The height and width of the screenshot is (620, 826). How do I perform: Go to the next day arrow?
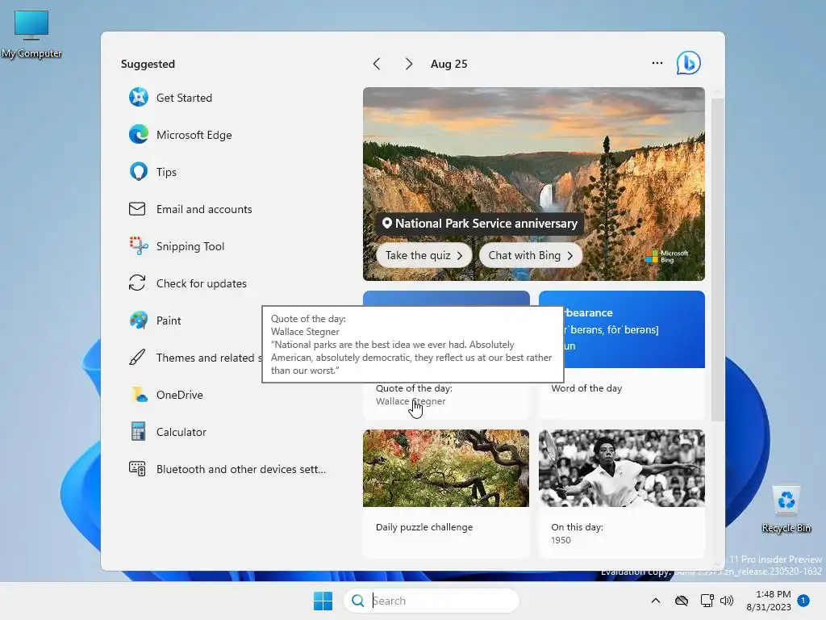(x=409, y=64)
